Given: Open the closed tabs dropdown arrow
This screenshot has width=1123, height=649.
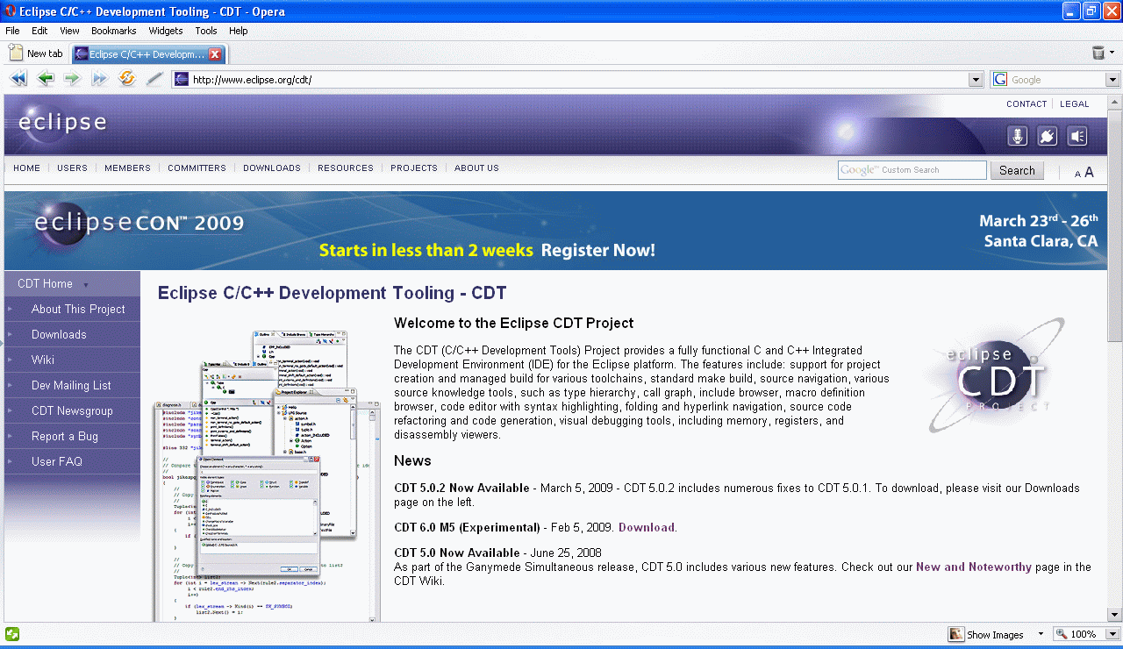Looking at the screenshot, I should point(1112,53).
